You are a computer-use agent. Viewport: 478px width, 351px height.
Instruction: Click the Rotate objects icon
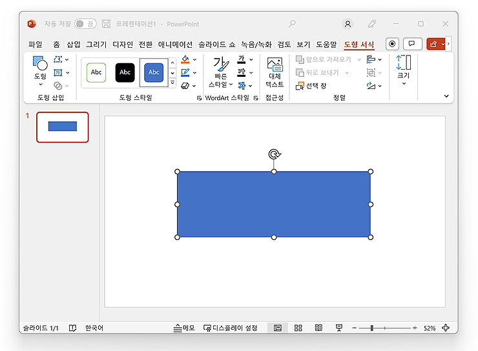coord(371,86)
